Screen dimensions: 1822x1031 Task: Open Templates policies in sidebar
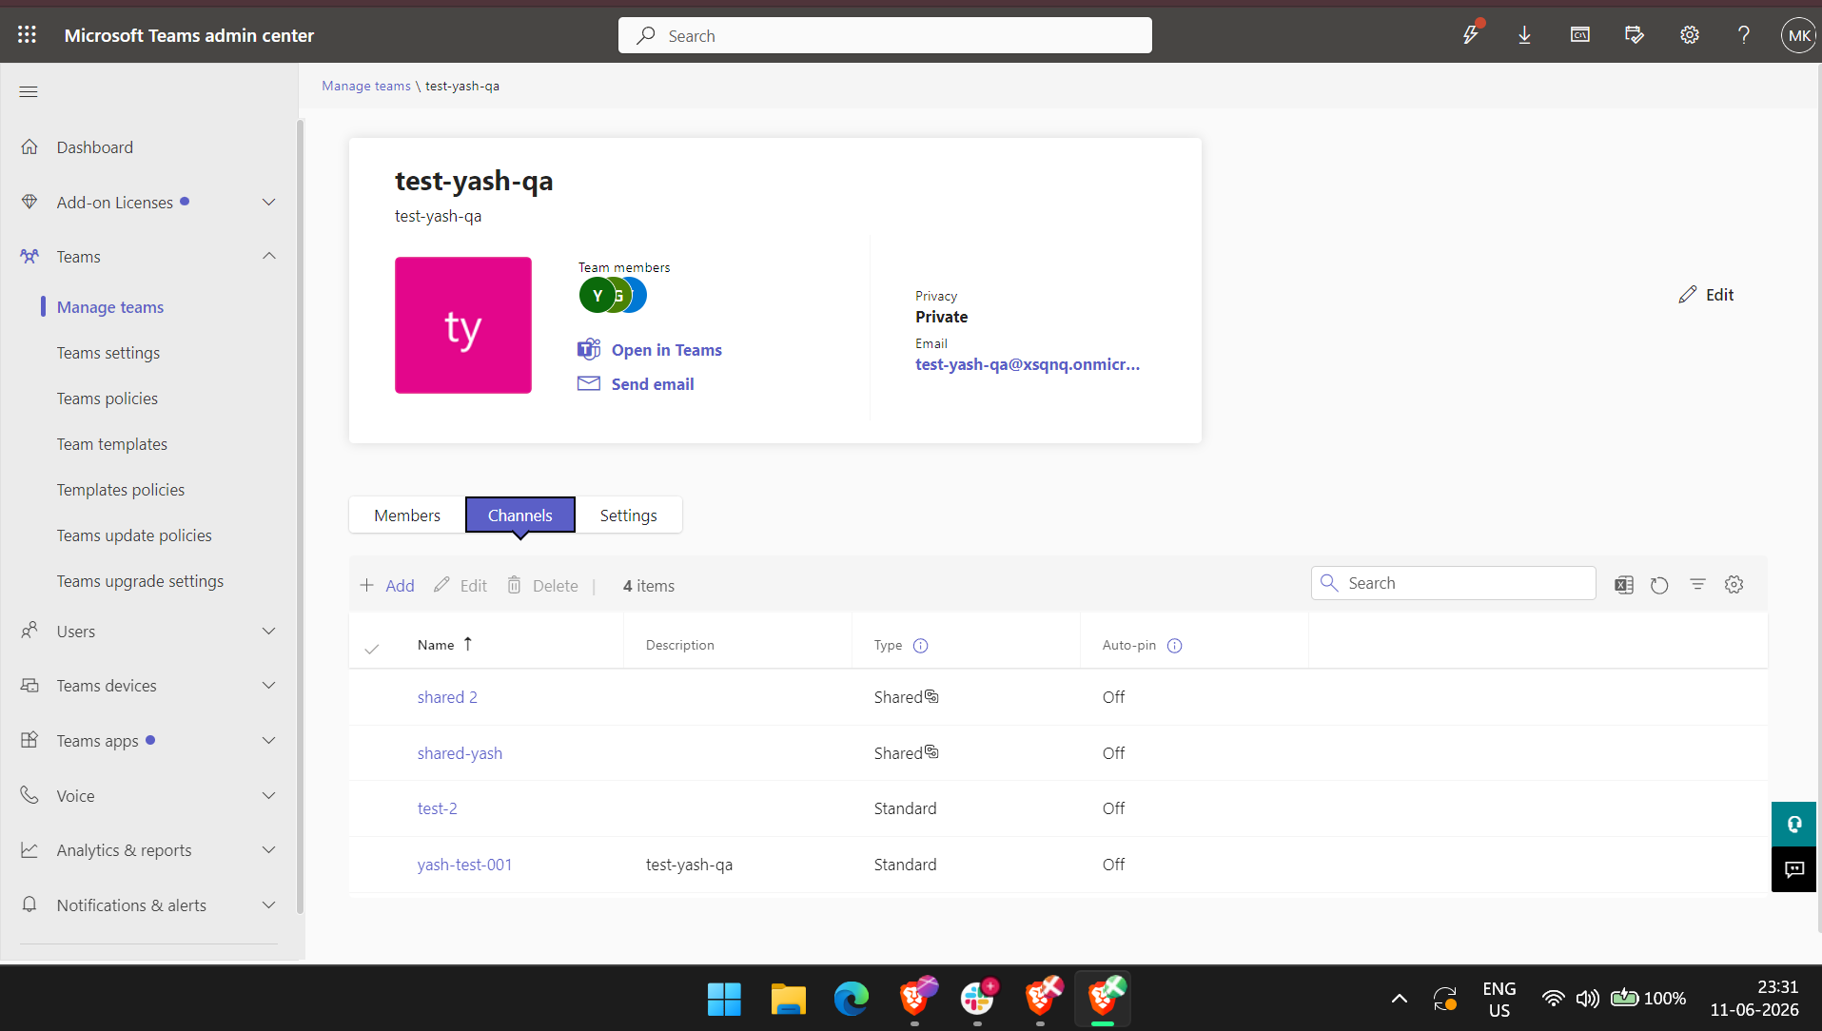coord(121,490)
